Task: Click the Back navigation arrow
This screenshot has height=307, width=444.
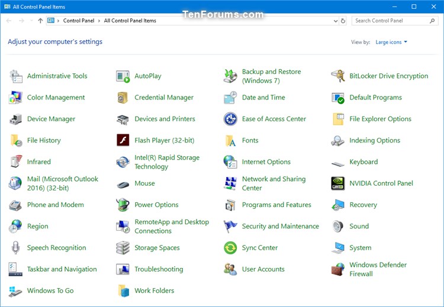Action: (9, 21)
